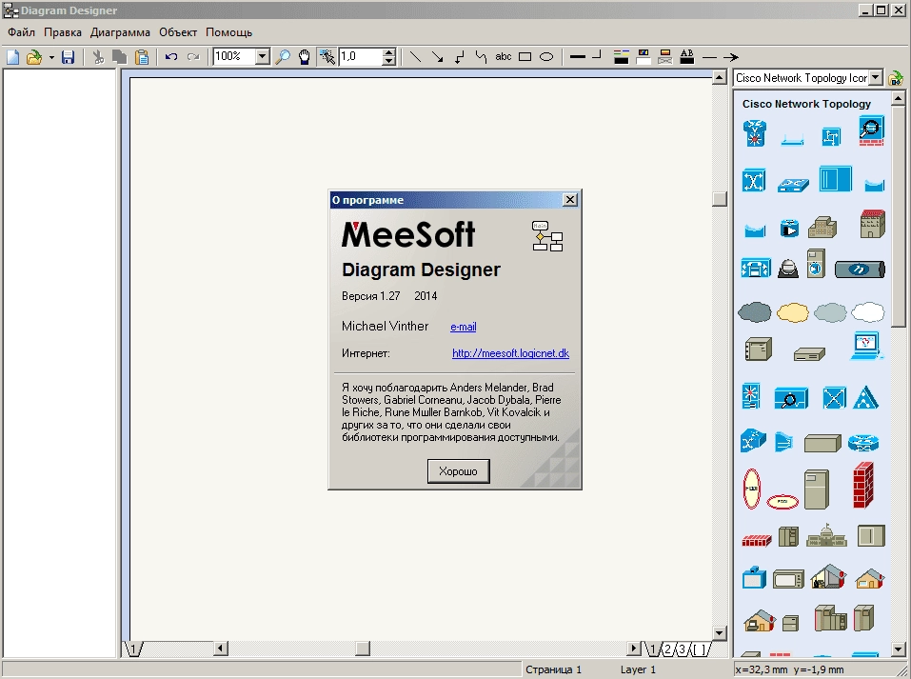Screen dimensions: 911x679
Task: Select the arrow line tool
Action: point(438,57)
